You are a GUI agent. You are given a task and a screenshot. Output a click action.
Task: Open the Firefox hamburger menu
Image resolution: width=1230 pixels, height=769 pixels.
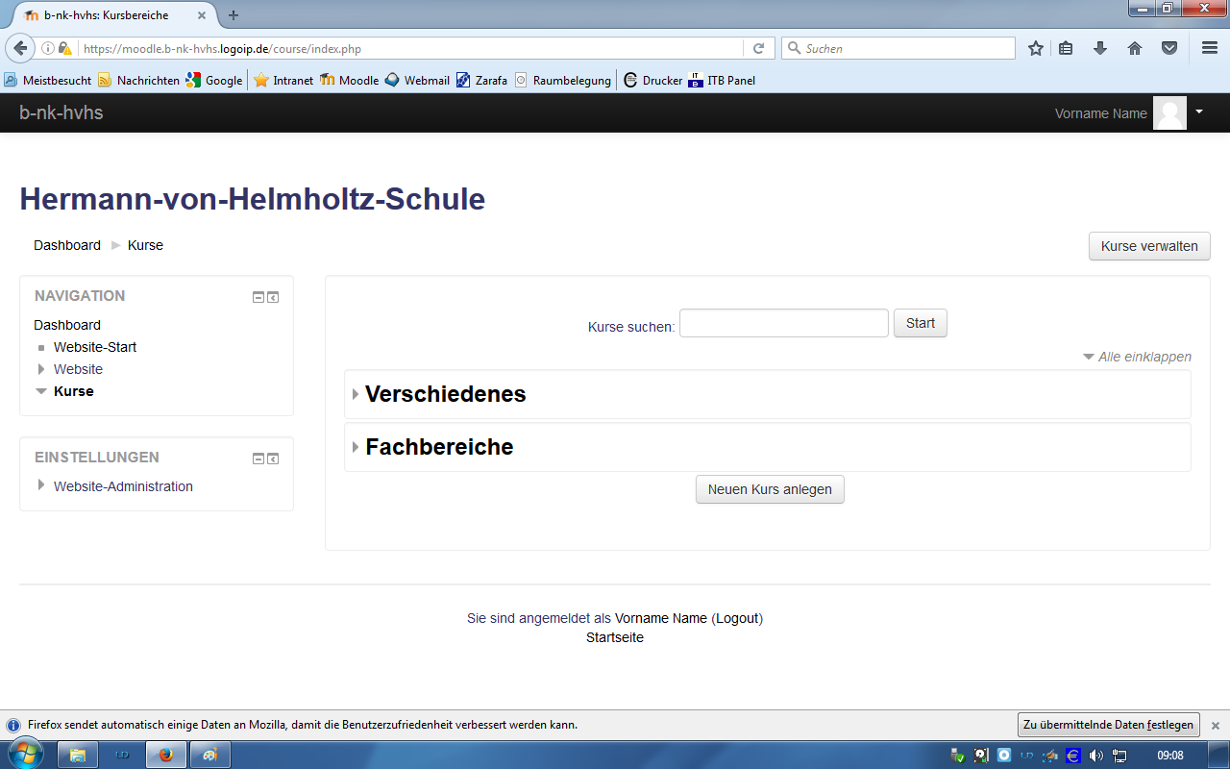1210,48
